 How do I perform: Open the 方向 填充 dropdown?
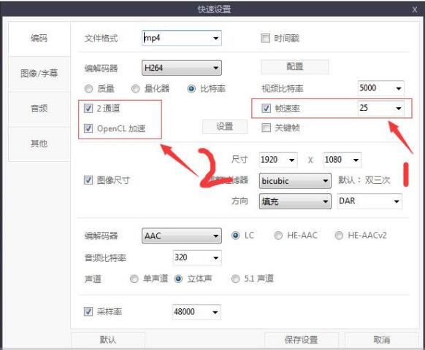(x=295, y=201)
